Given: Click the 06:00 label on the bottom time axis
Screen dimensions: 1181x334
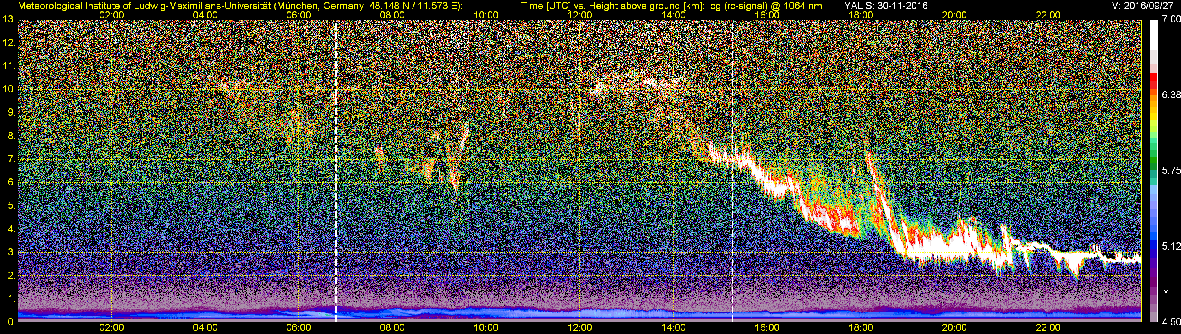Looking at the screenshot, I should (298, 328).
